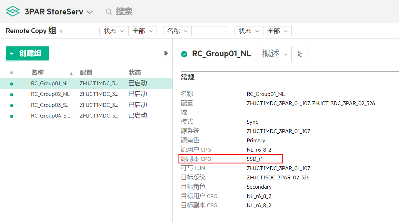Click the 源系统 value ZHJCT1MDC_3PAR_01_107
399x222 pixels.
(x=278, y=131)
